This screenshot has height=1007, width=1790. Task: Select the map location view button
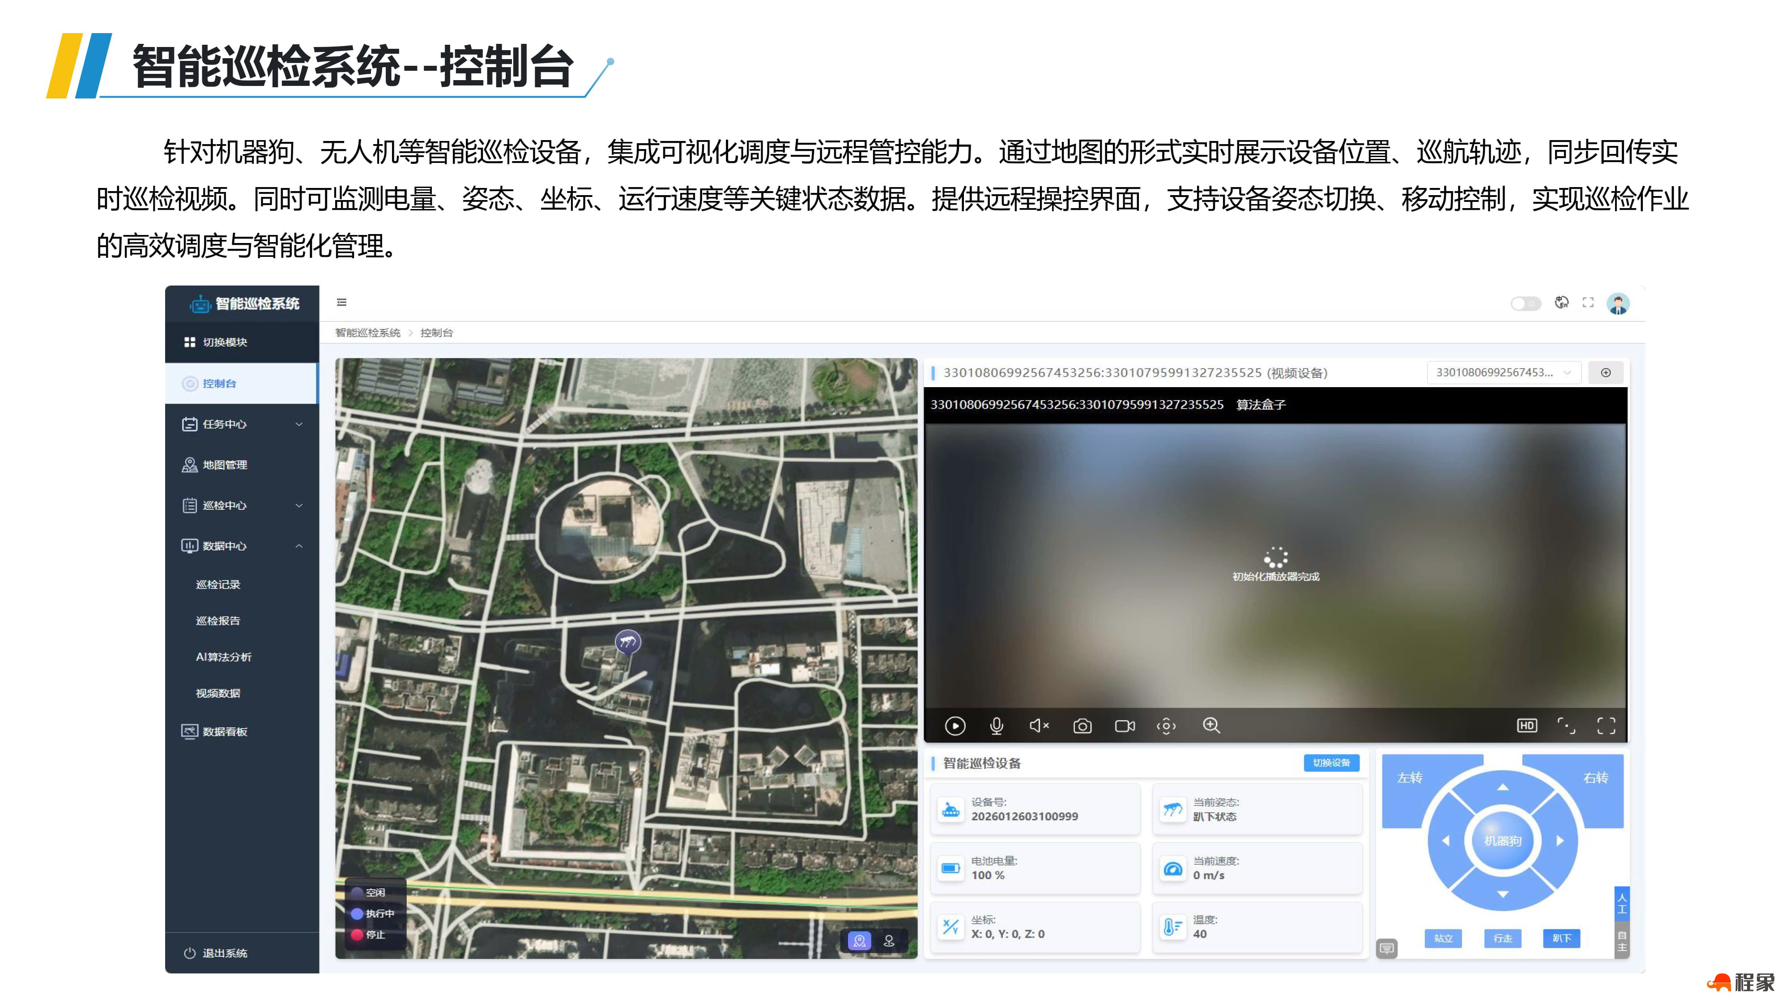coord(860,941)
